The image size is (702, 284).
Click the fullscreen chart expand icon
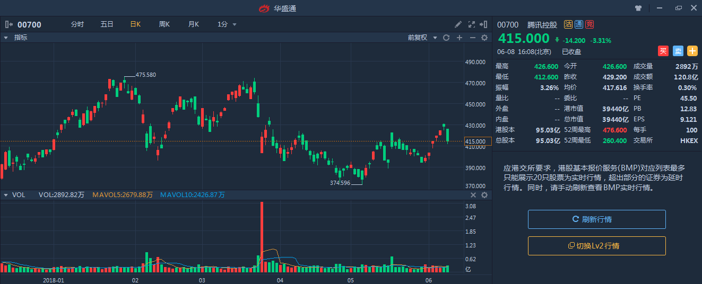click(x=471, y=24)
